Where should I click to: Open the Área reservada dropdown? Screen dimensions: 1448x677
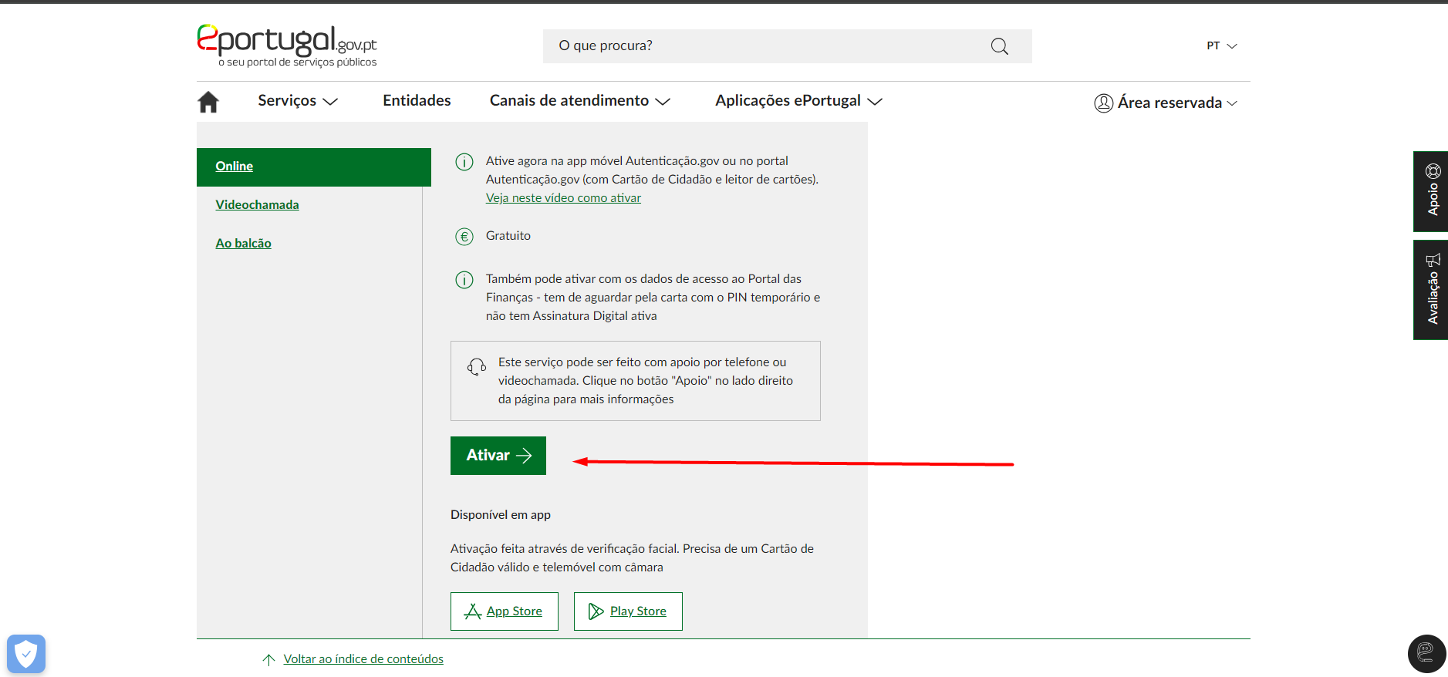click(x=1166, y=103)
